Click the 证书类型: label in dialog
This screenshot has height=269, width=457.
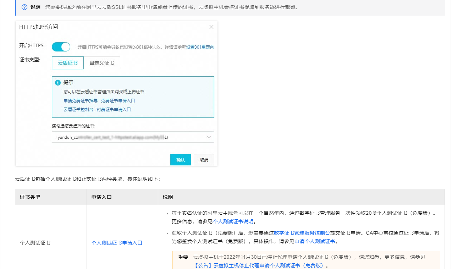click(30, 59)
